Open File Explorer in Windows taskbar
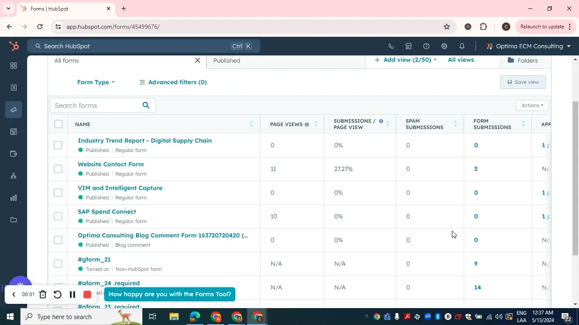 coord(174,317)
